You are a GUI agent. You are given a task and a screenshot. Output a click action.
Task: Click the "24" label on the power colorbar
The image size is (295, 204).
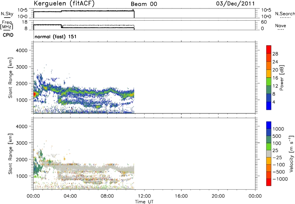click(x=275, y=62)
